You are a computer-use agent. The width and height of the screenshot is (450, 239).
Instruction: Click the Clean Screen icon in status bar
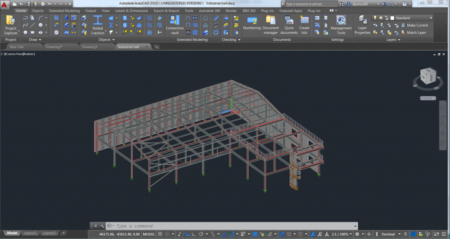click(x=436, y=234)
